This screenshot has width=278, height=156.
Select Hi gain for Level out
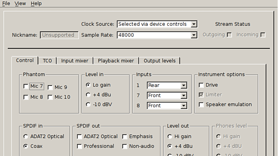(x=170, y=136)
